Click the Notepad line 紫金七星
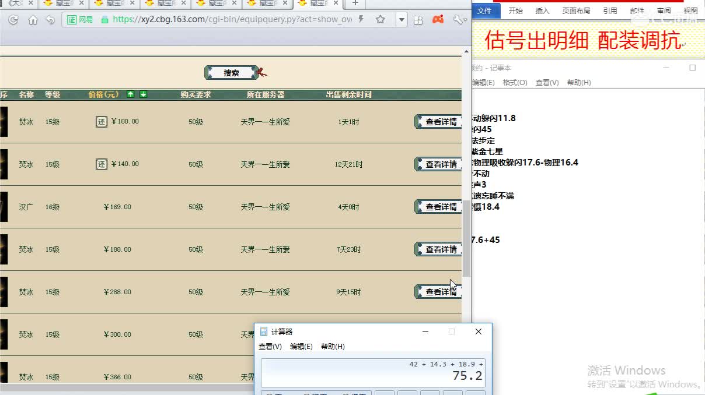 (487, 151)
